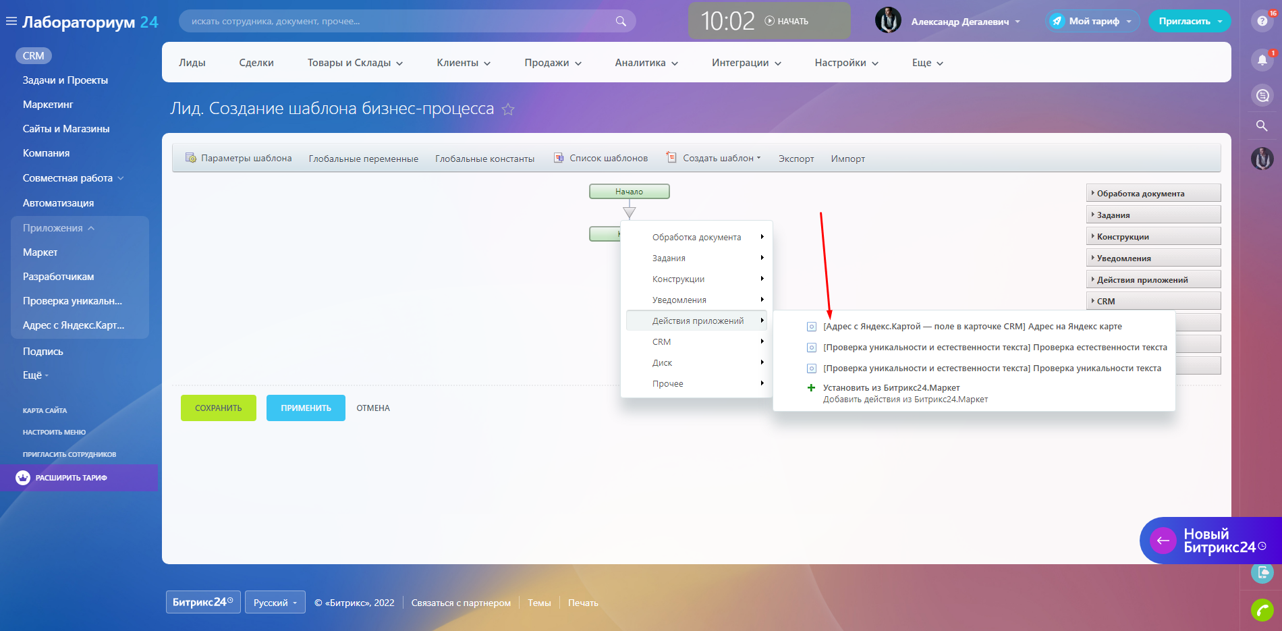Viewport: 1282px width, 631px height.
Task: Open Задания submenu in popup
Action: coord(696,258)
